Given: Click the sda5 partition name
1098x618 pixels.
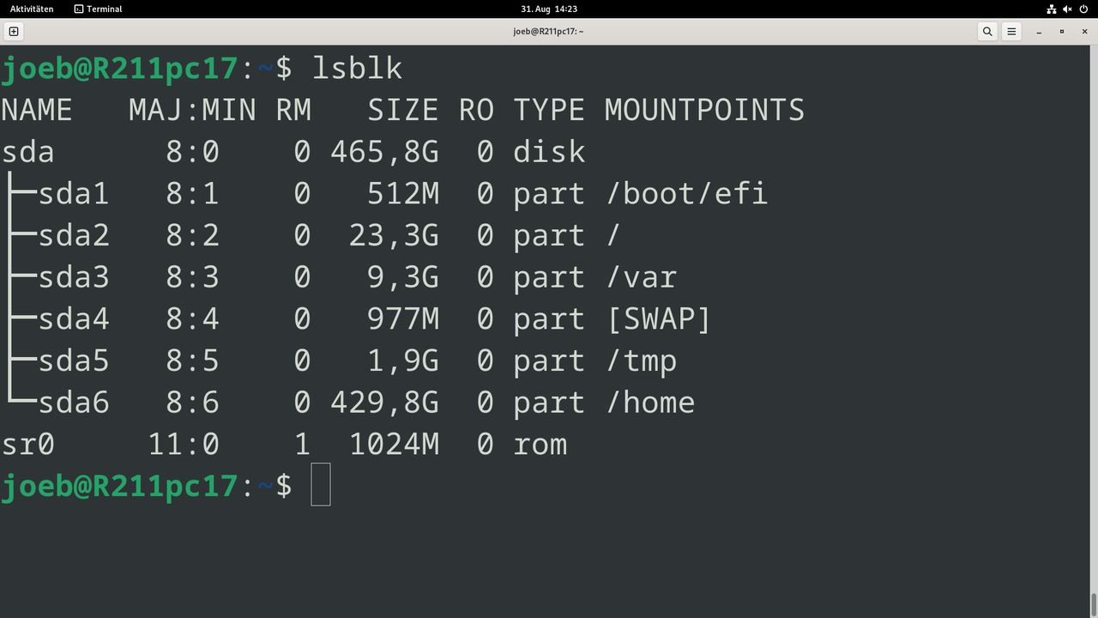Looking at the screenshot, I should tap(74, 361).
